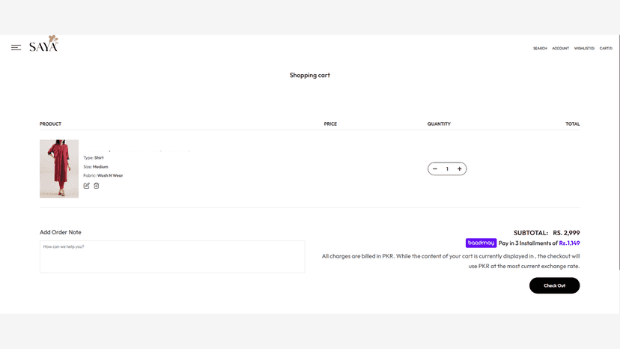The height and width of the screenshot is (349, 620).
Task: Open CART in the header
Action: 606,48
